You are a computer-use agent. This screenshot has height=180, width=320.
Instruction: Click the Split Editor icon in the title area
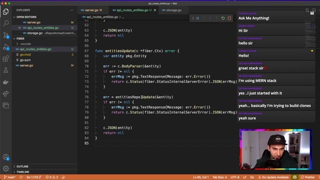coord(313,10)
